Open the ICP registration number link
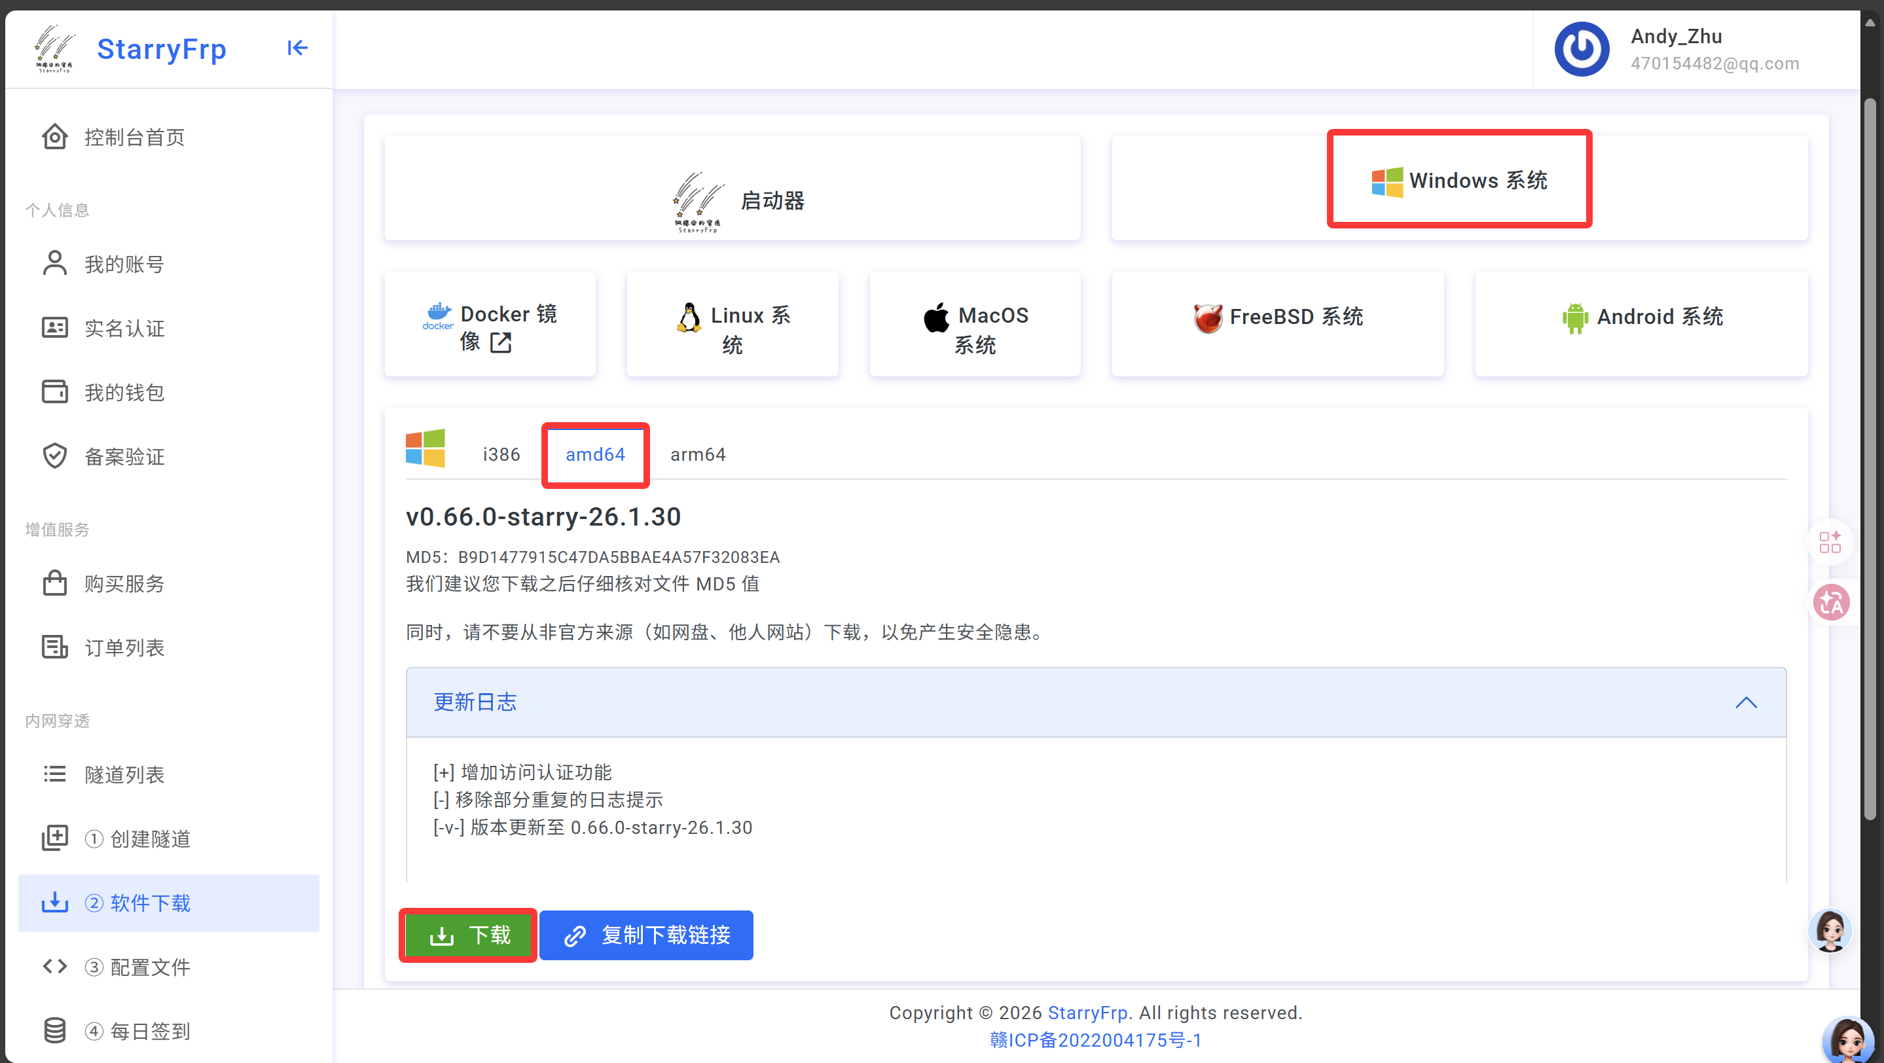The image size is (1884, 1063). [x=1095, y=1040]
